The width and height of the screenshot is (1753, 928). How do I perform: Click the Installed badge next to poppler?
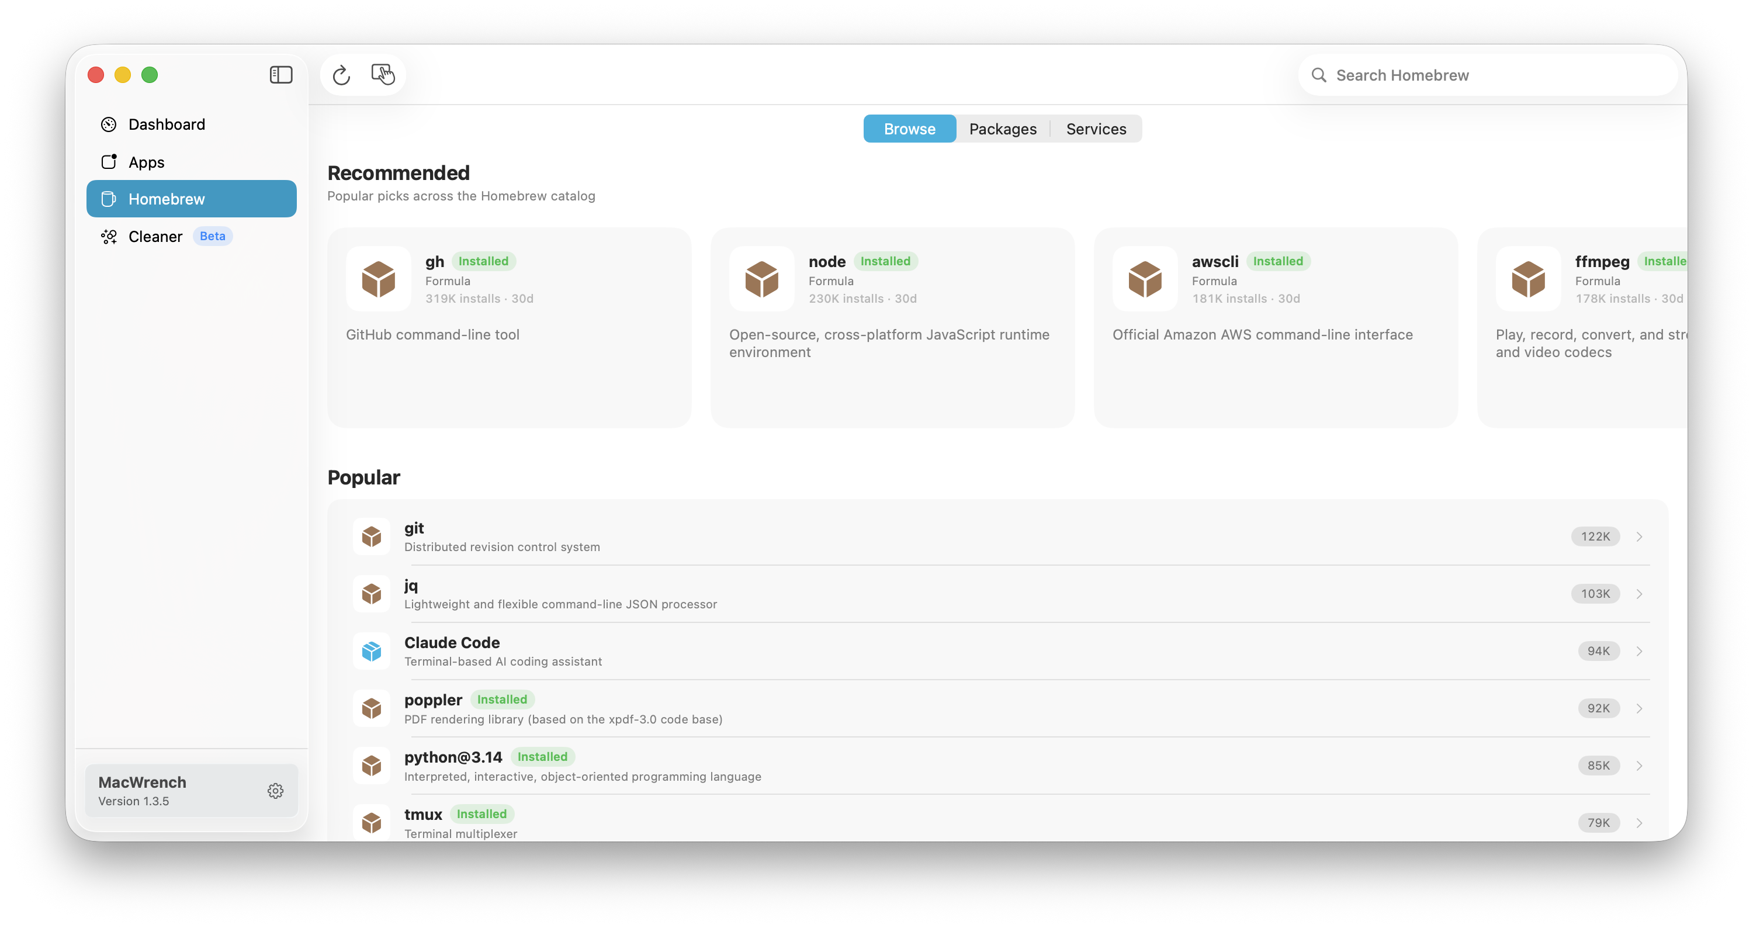pos(501,700)
